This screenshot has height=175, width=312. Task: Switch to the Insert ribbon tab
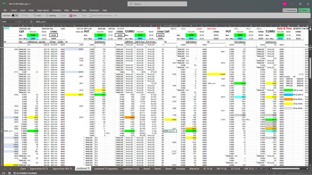coord(23,10)
